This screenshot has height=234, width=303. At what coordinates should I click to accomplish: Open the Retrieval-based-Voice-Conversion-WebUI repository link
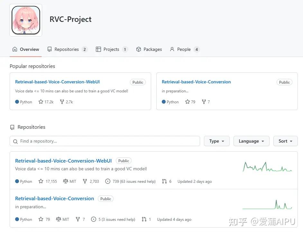tap(63, 161)
